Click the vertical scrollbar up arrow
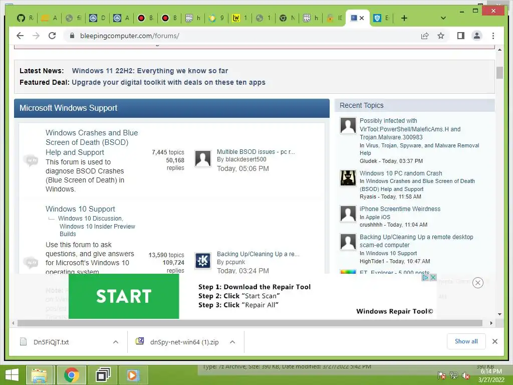The image size is (513, 385). coord(499,50)
